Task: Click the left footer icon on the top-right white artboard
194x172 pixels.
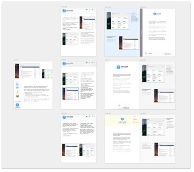Action: click(146, 53)
